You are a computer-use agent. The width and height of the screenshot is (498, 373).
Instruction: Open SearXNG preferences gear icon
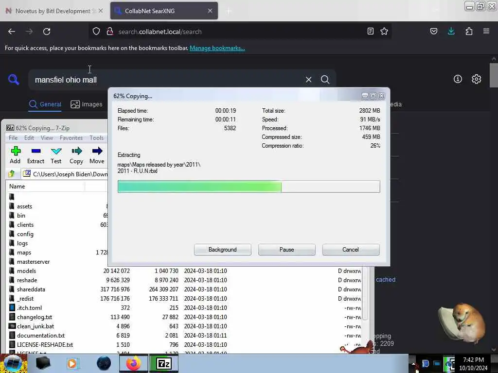click(x=477, y=79)
